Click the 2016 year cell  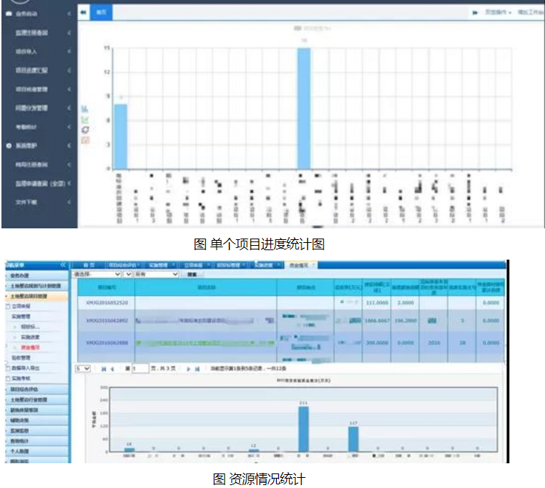[x=434, y=343]
